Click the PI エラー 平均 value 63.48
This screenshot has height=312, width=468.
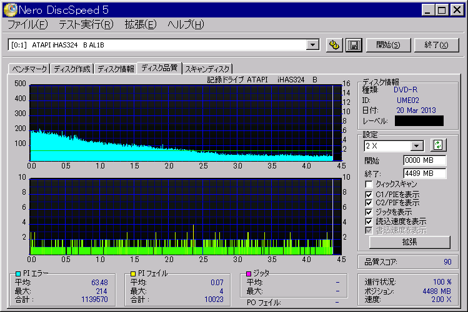tap(99, 283)
